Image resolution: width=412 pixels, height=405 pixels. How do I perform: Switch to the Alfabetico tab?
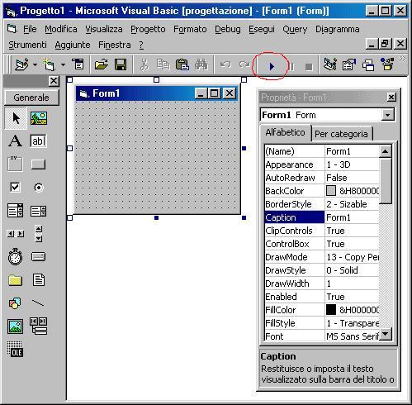click(285, 132)
